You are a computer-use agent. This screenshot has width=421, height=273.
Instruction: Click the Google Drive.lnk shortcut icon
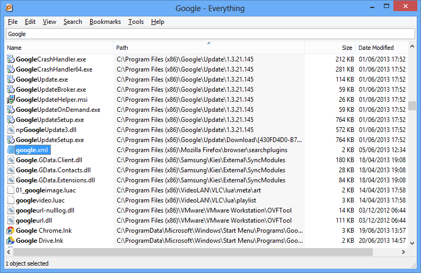(11, 241)
